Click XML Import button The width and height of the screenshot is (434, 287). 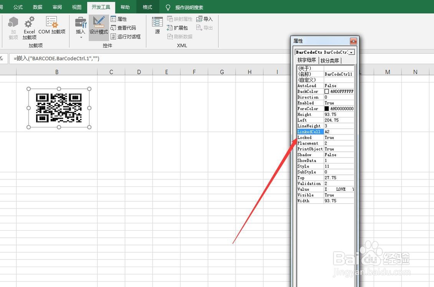[x=204, y=19]
